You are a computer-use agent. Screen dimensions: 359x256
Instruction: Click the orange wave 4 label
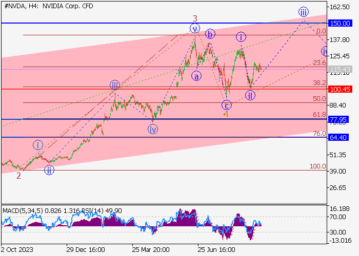click(226, 114)
